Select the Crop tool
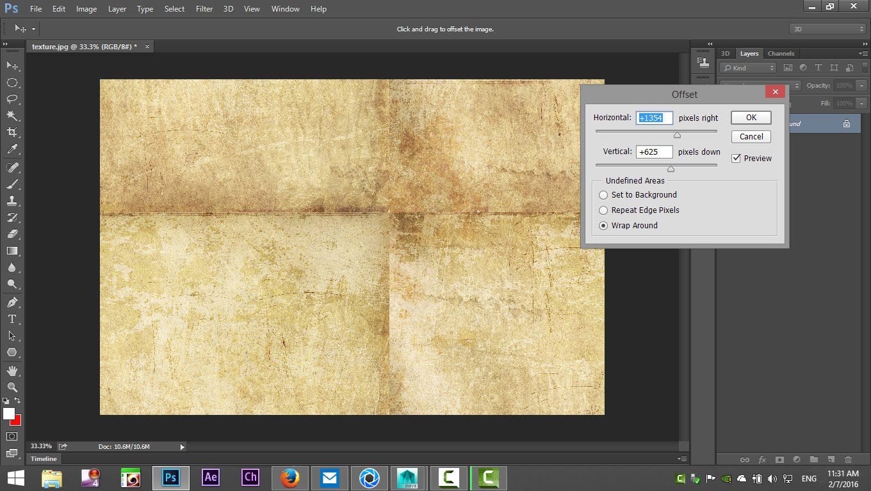 pyautogui.click(x=12, y=132)
